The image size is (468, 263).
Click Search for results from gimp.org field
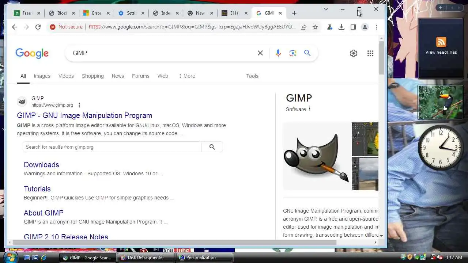[112, 147]
